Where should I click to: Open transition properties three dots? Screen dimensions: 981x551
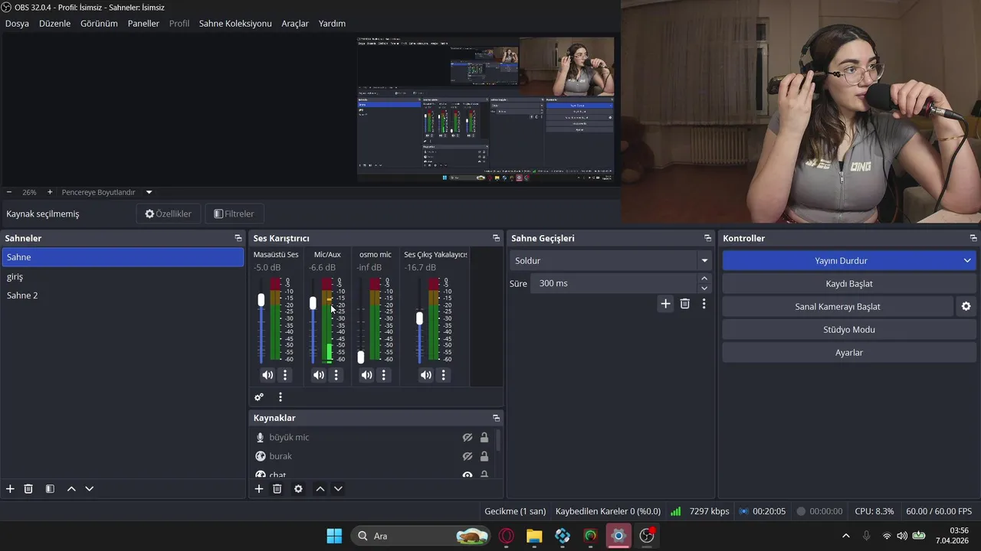click(704, 304)
